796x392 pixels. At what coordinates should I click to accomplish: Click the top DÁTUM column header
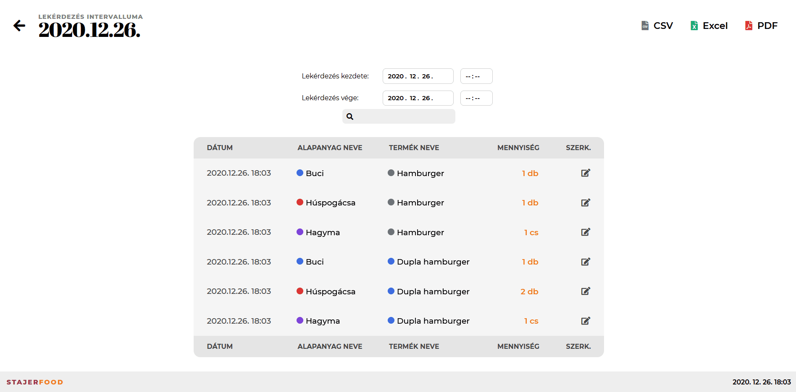(220, 148)
